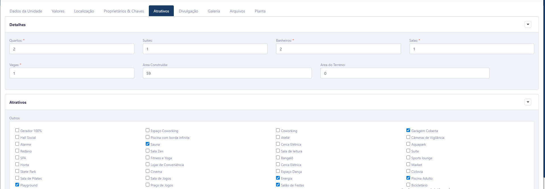Image resolution: width=545 pixels, height=189 pixels.
Task: Focus the Area Construída field
Action: (227, 73)
